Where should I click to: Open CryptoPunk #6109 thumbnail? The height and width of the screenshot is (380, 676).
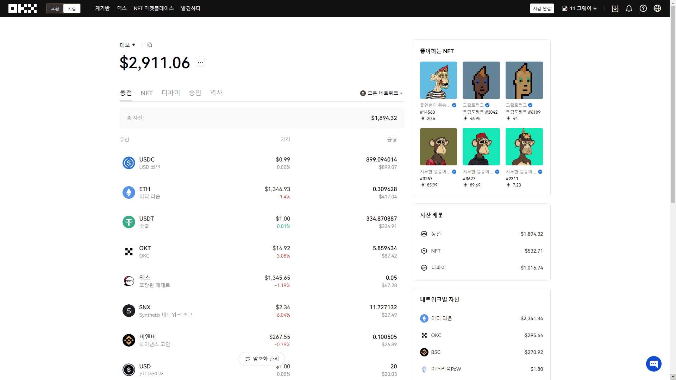click(x=524, y=80)
